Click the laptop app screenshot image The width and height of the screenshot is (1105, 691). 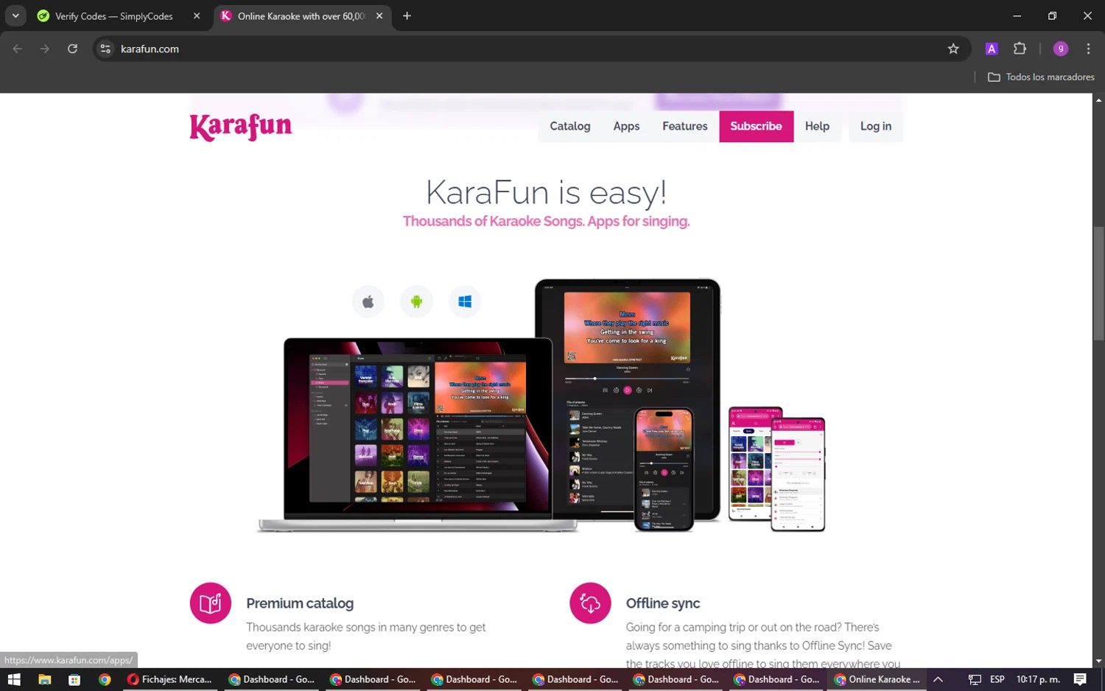point(418,435)
